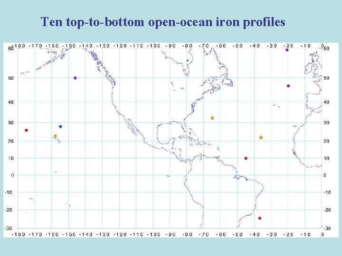This screenshot has width=342, height=256.
Task: Click the '-20' latitude label on the right axis
Action: (x=327, y=210)
